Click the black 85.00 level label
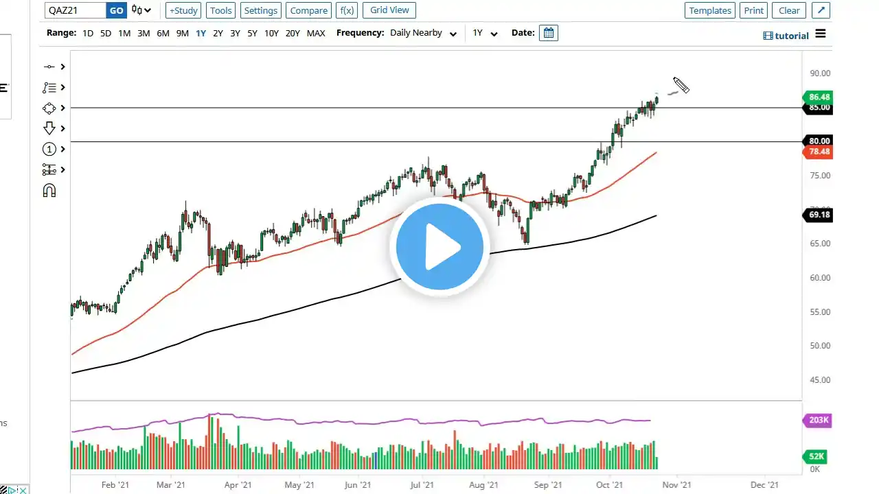The image size is (879, 494). [x=818, y=108]
